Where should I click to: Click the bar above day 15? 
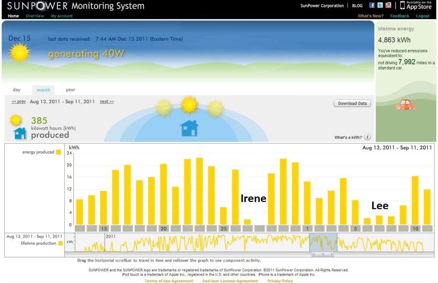[x=103, y=207]
